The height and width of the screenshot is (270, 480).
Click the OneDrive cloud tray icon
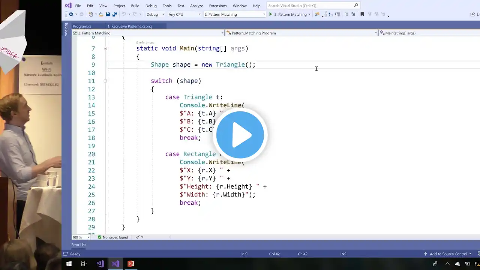pyautogui.click(x=457, y=264)
